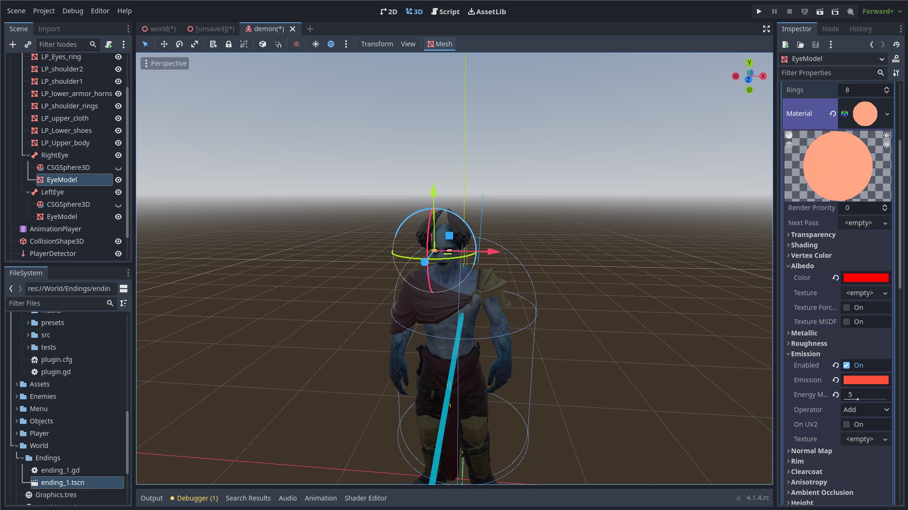This screenshot has width=908, height=510.
Task: Click the save resource disk icon in Inspector
Action: pos(815,44)
